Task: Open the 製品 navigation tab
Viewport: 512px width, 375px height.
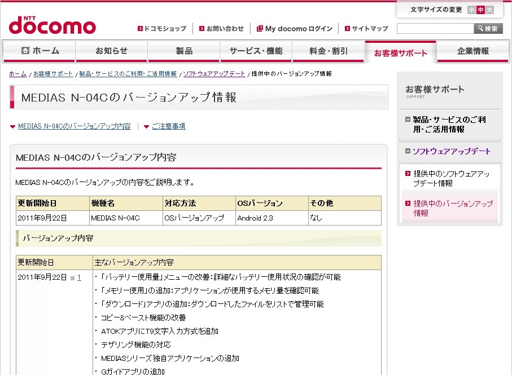Action: 184,51
